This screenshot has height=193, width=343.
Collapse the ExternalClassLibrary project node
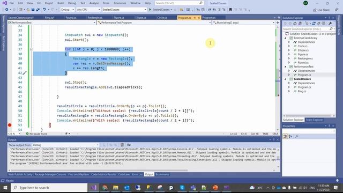pos(286,38)
